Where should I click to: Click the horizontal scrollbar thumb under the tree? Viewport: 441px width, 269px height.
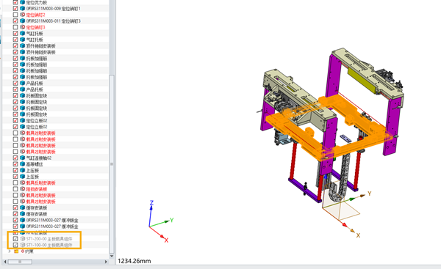tap(20, 262)
